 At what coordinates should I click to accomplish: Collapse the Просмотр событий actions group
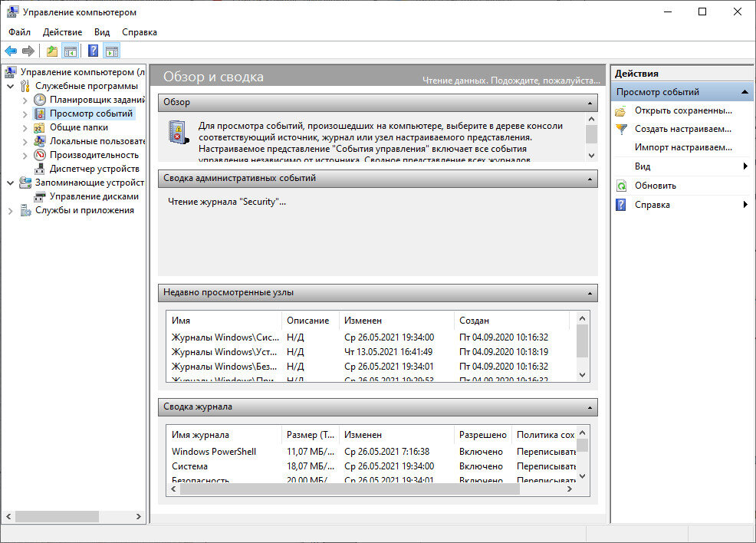745,91
